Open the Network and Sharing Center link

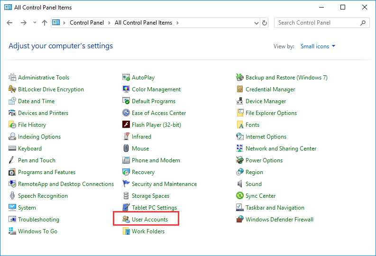281,148
